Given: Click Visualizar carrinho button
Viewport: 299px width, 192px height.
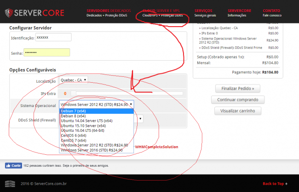Looking at the screenshot, I should (238, 111).
